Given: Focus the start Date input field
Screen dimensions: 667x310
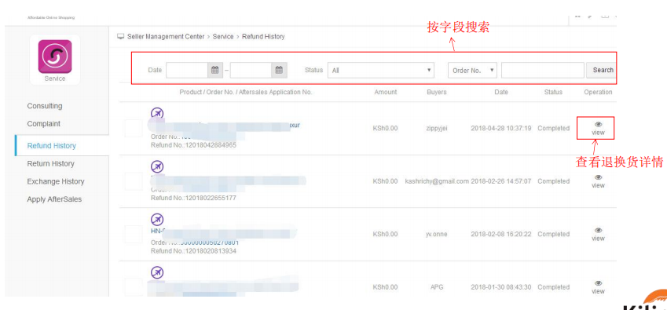Looking at the screenshot, I should [187, 70].
